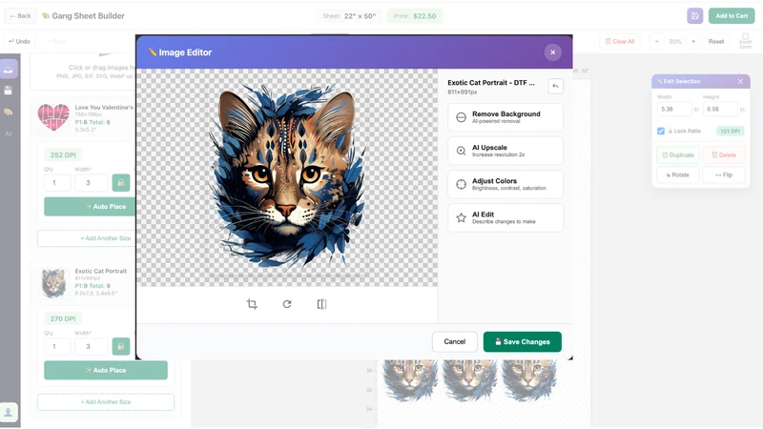763x429 pixels.
Task: Open the user profile sidebar icon
Action: click(9, 412)
